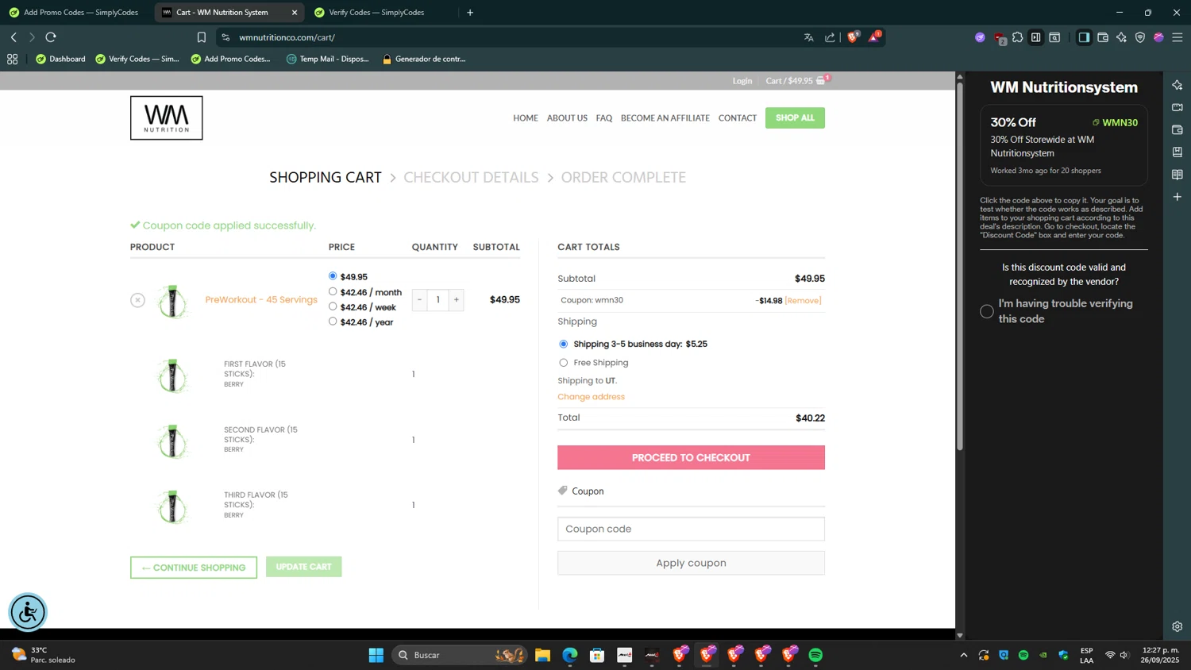Open Spotify from the taskbar
The height and width of the screenshot is (670, 1191).
tap(815, 655)
